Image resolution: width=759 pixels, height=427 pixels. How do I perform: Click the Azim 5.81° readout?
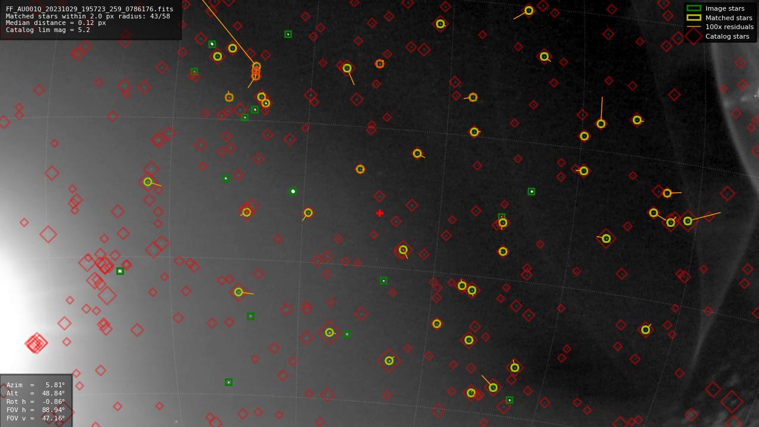[36, 385]
